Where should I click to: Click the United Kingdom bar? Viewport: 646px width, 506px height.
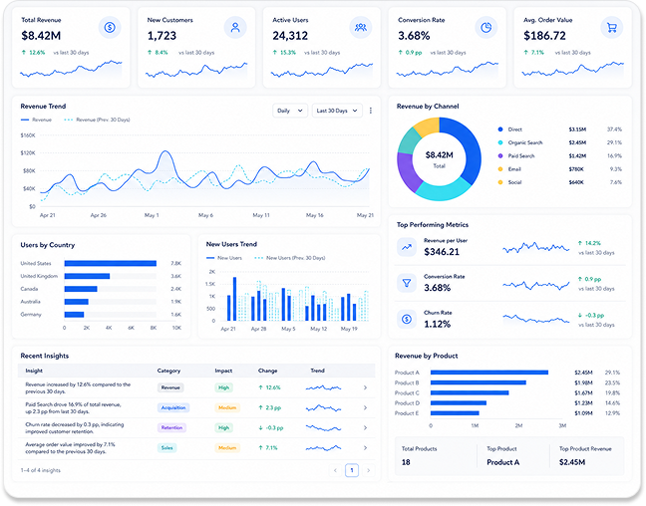click(x=87, y=276)
